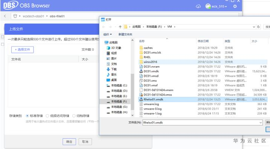Click back arrow in Open dialog
270x149 pixels.
tap(104, 27)
